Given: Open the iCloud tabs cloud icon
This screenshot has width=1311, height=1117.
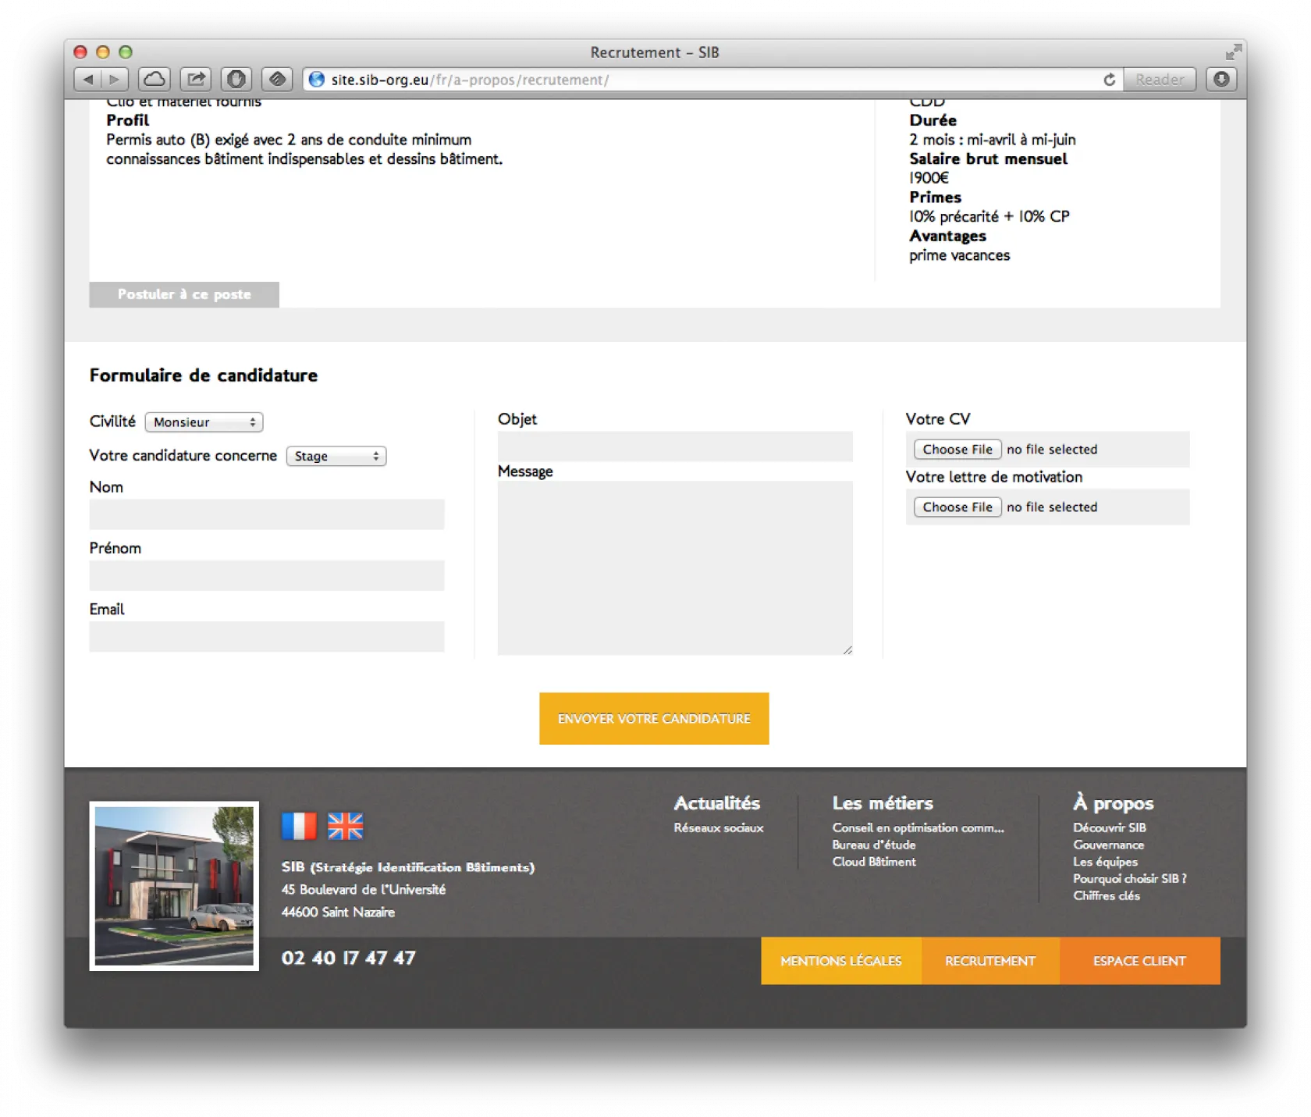Looking at the screenshot, I should click(x=155, y=80).
